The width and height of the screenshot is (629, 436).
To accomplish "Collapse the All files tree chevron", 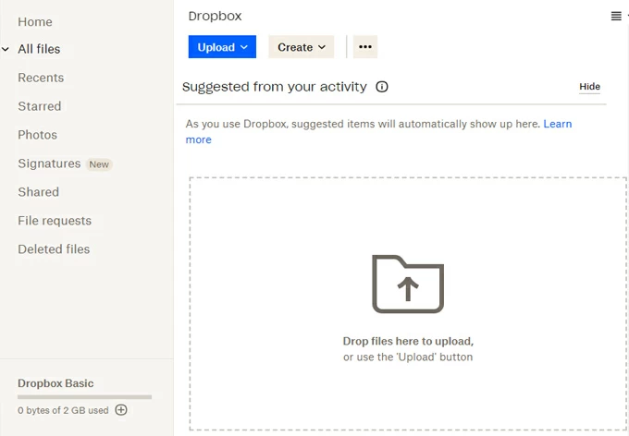I will coord(6,49).
